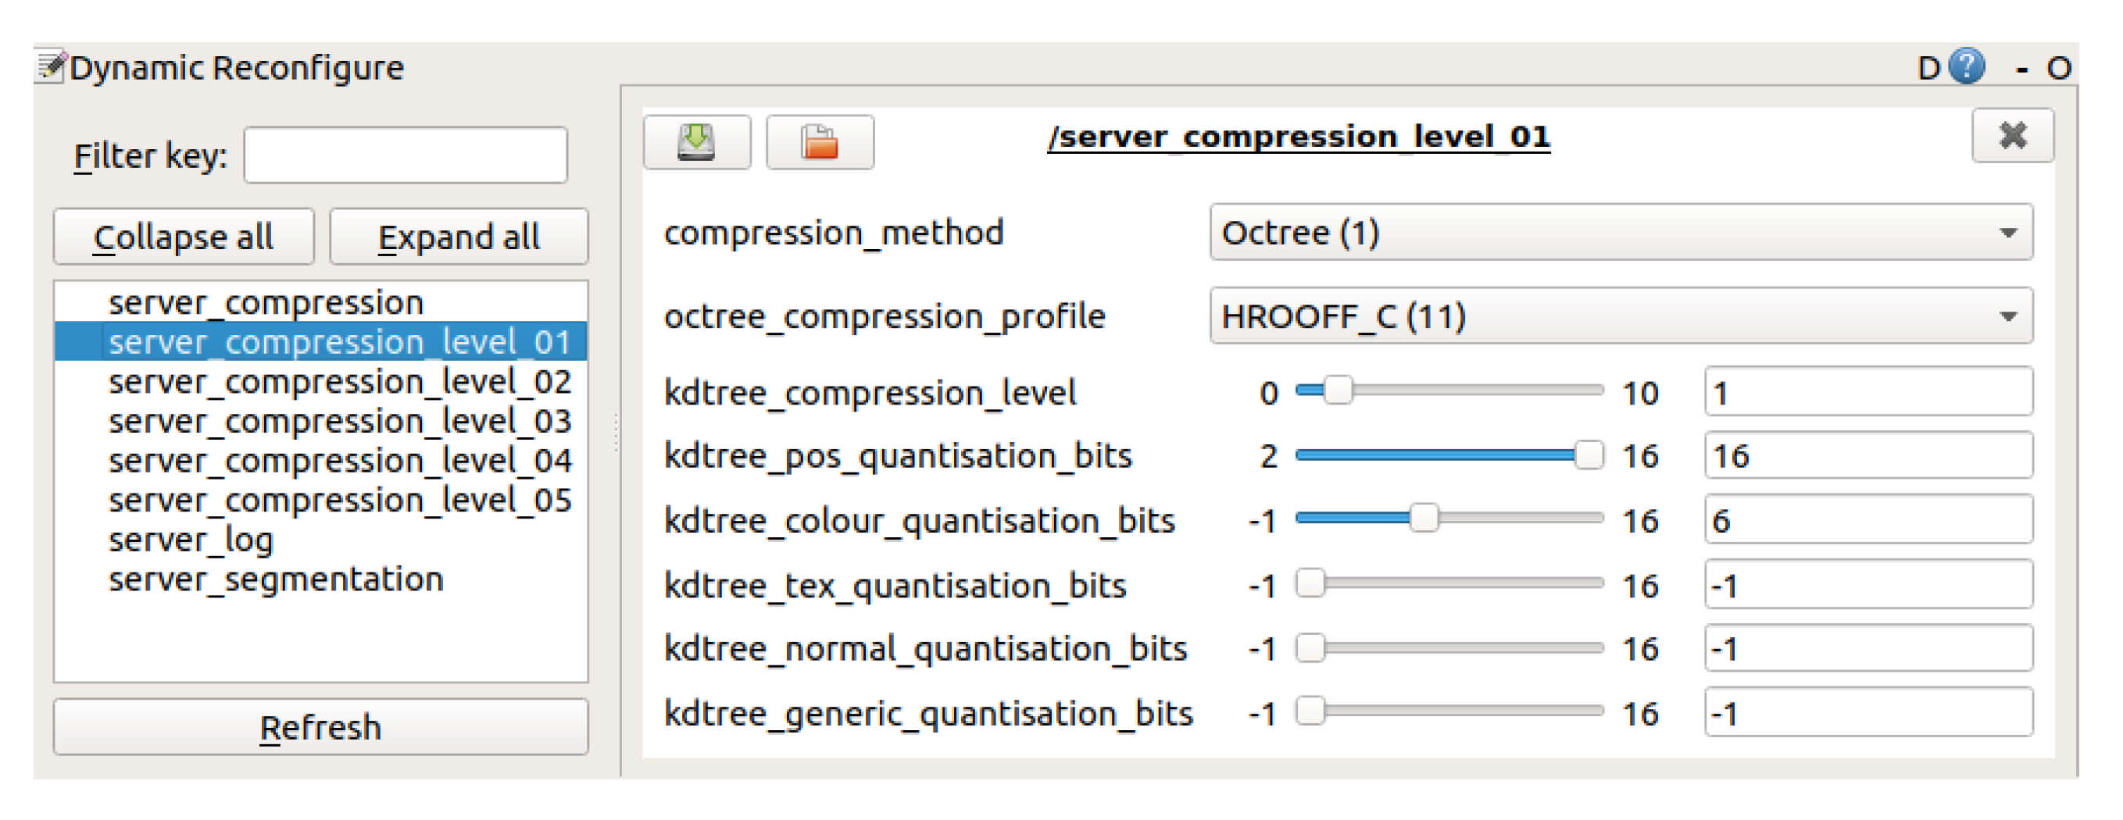
Task: Click the save configuration to file icon
Action: coord(696,141)
